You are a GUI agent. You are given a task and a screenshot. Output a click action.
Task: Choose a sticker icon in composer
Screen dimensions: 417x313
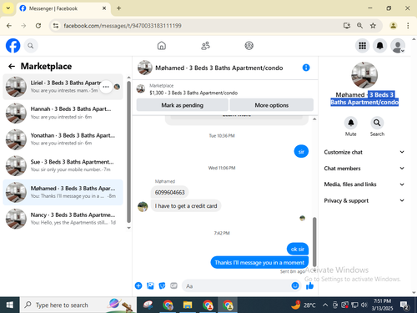[162, 285]
